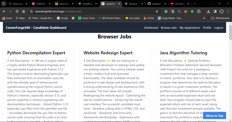Open Maps bookmark
The width and height of the screenshot is (232, 122).
point(20,18)
